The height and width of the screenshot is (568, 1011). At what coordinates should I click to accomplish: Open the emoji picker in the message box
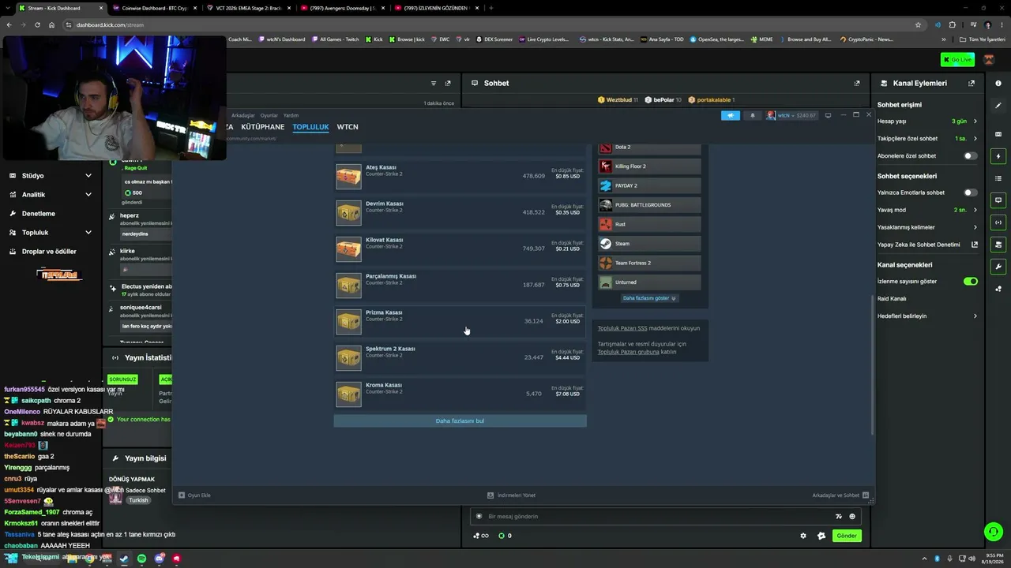click(852, 517)
